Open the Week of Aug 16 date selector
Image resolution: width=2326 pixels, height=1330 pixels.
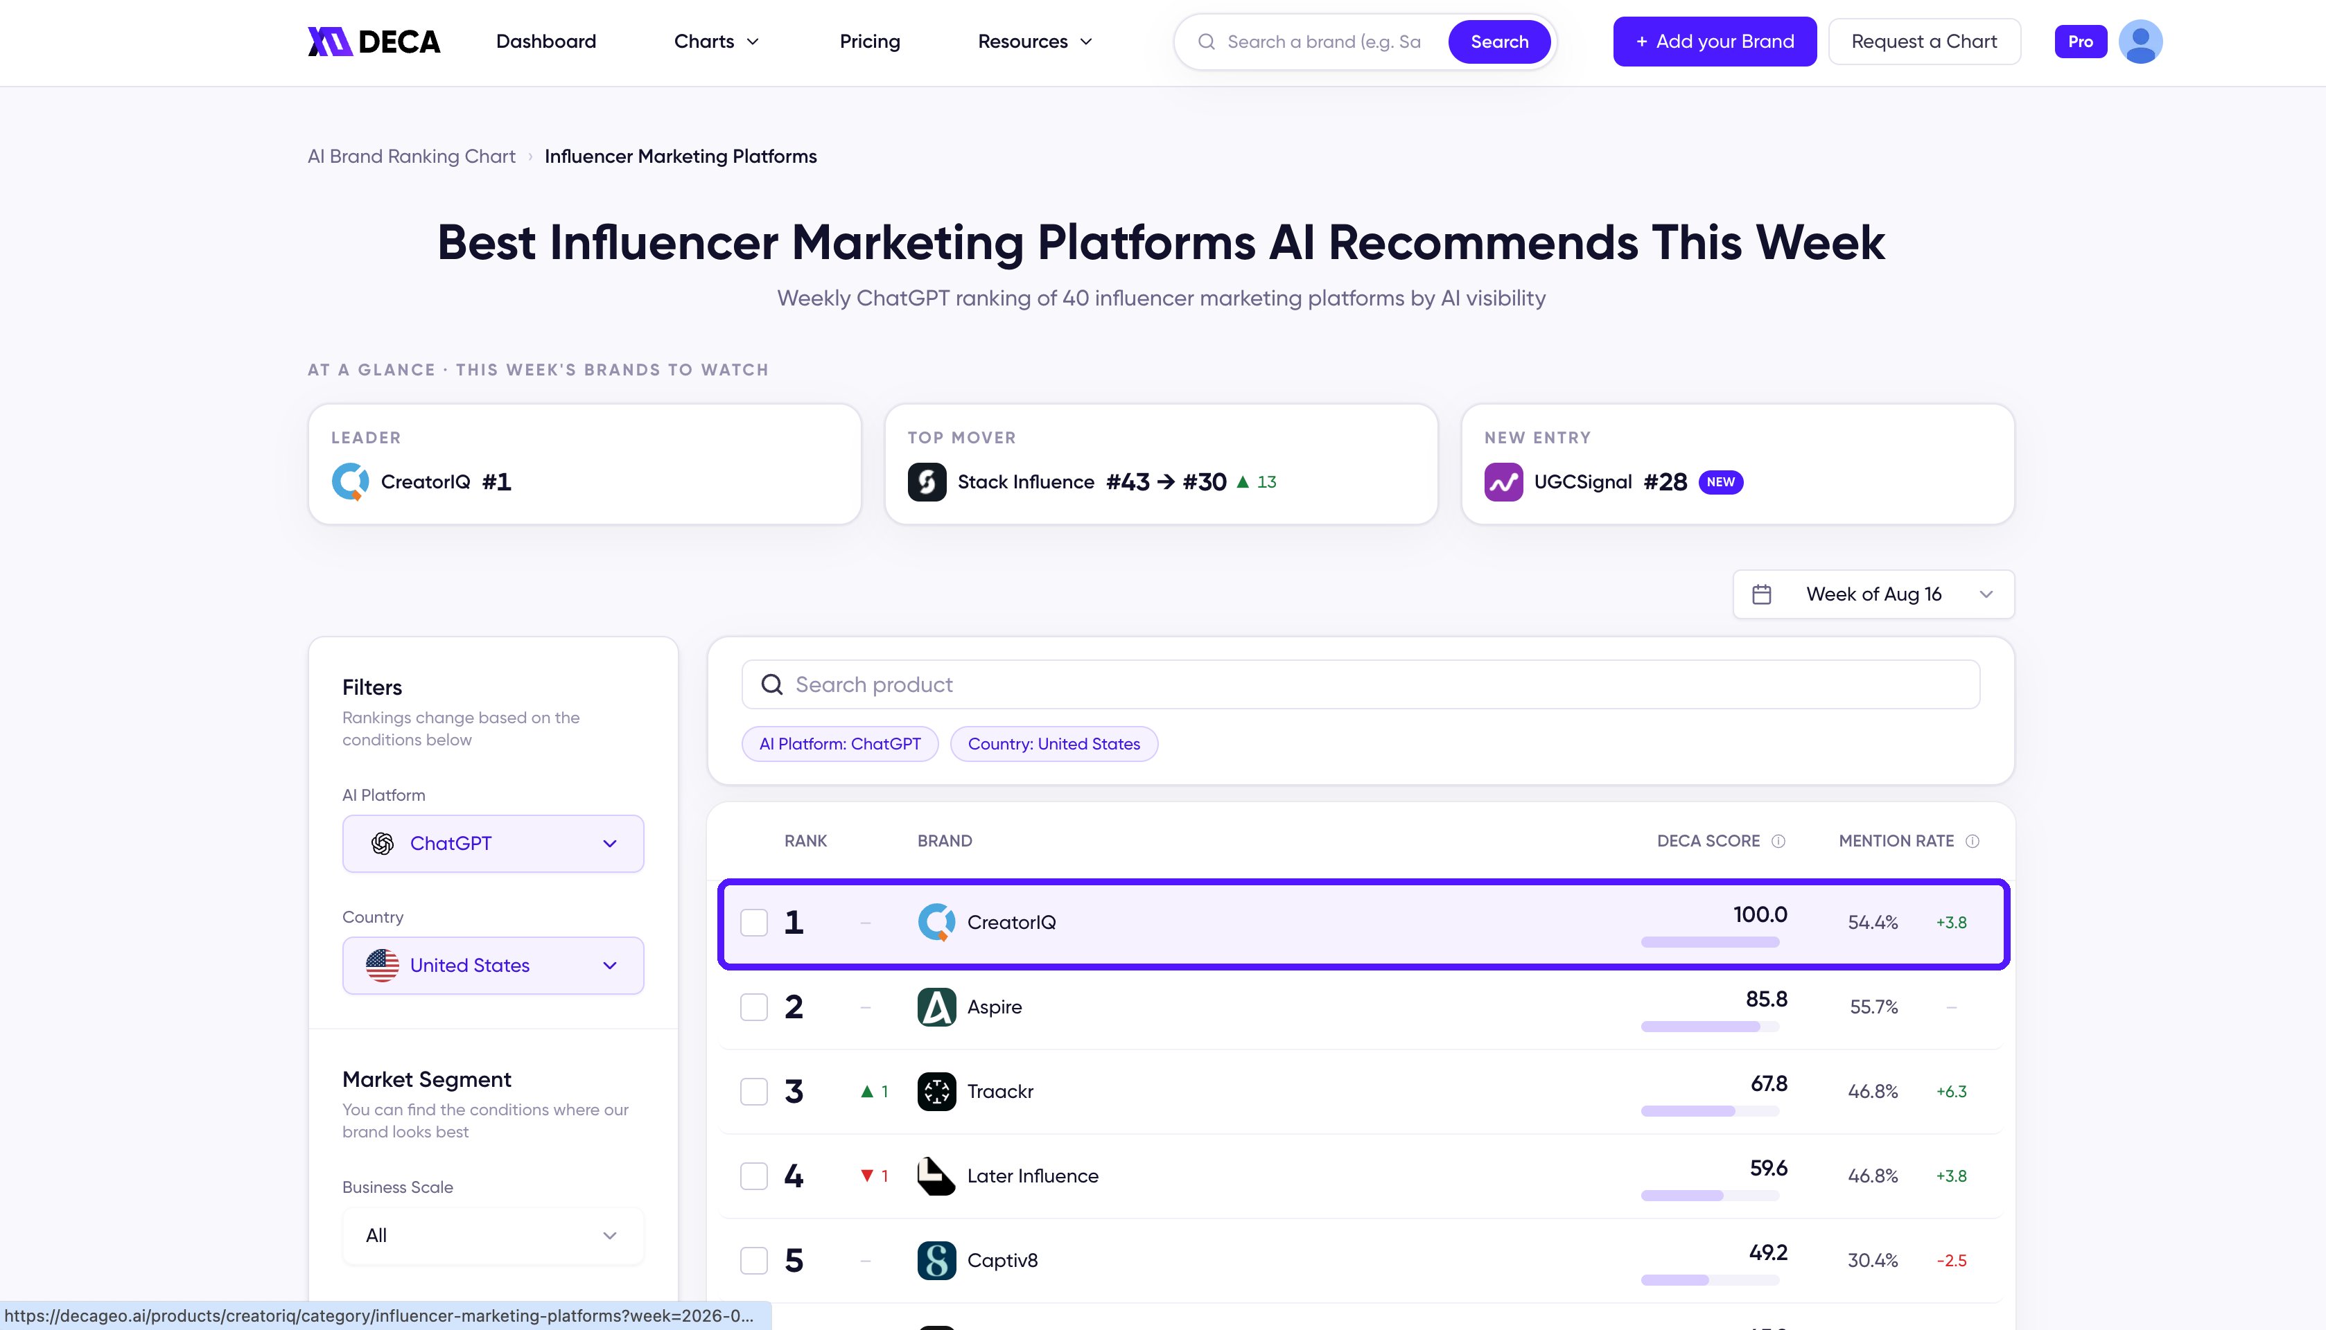tap(1873, 594)
